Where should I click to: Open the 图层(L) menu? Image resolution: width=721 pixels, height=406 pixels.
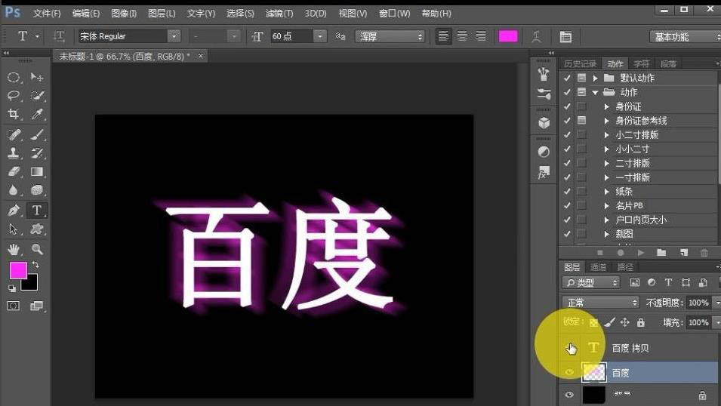[x=162, y=14]
